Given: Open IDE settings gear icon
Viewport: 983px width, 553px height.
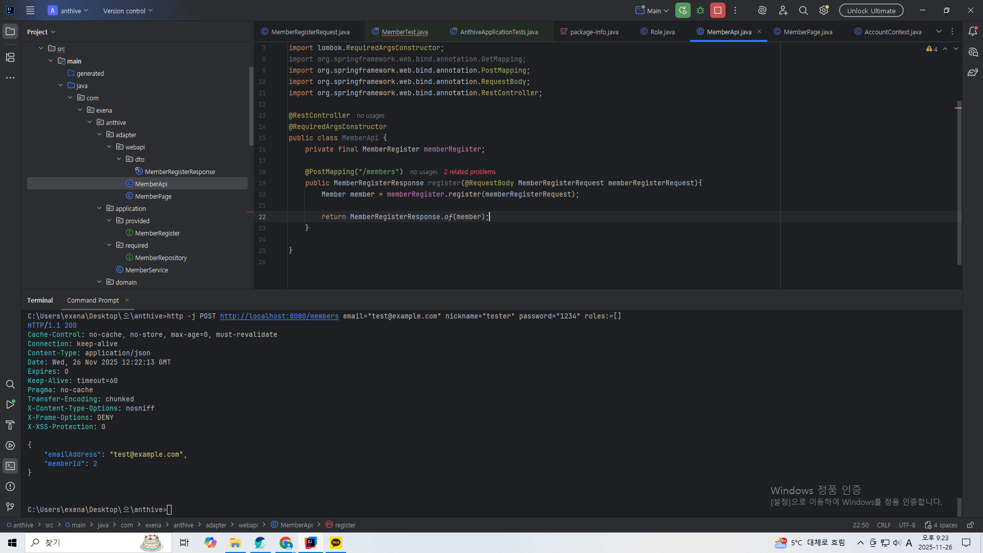Looking at the screenshot, I should tap(823, 10).
